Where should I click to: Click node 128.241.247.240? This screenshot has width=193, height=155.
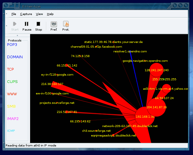[x=157, y=70]
